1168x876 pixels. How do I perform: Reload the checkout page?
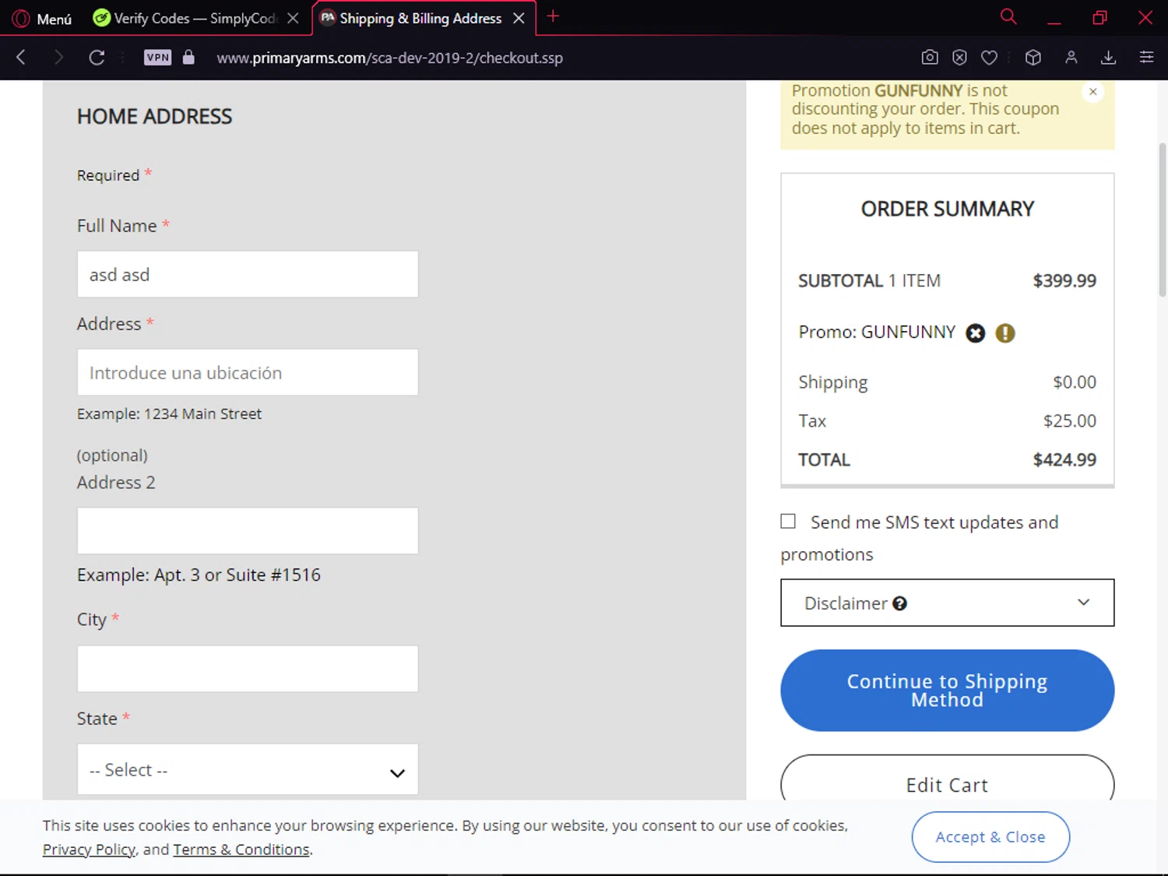pos(97,57)
